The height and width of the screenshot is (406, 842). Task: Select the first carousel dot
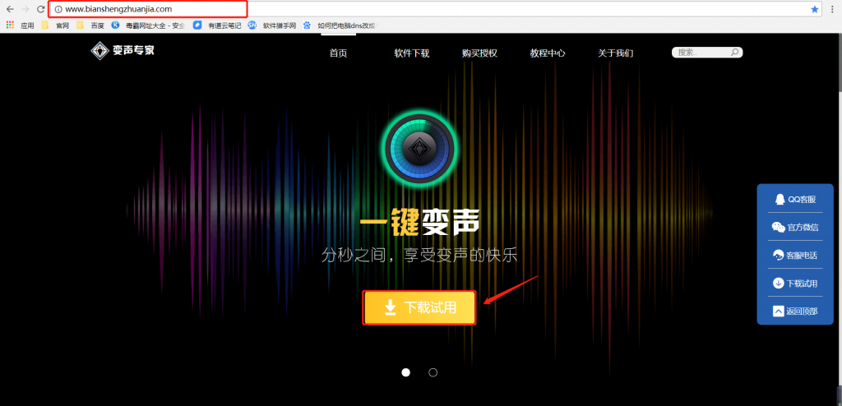tap(406, 372)
